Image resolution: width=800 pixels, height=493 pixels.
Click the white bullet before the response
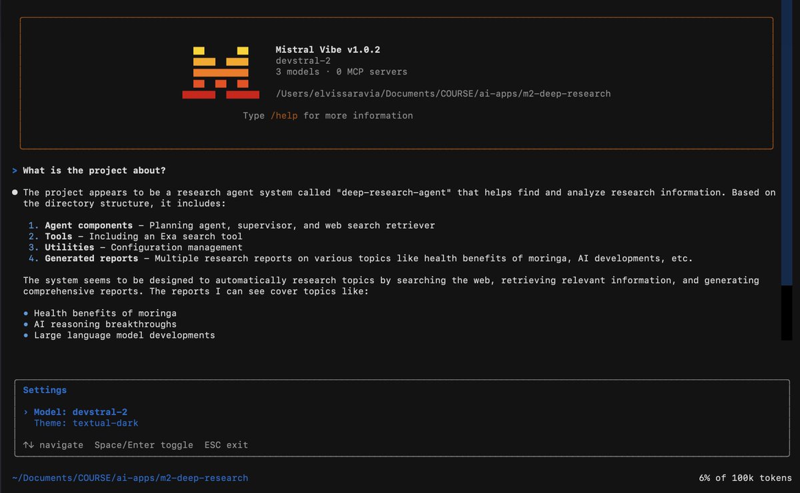click(x=15, y=193)
